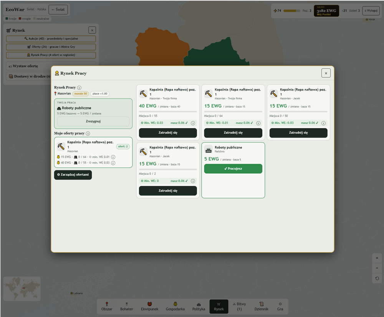Zoom out the map with the minus control
Viewport: 384px width, 317px height.
[377, 268]
